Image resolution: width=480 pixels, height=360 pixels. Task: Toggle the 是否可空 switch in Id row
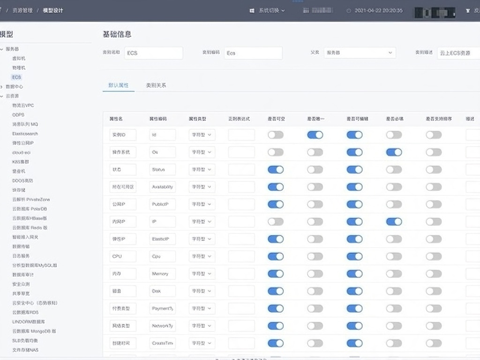pyautogui.click(x=276, y=135)
